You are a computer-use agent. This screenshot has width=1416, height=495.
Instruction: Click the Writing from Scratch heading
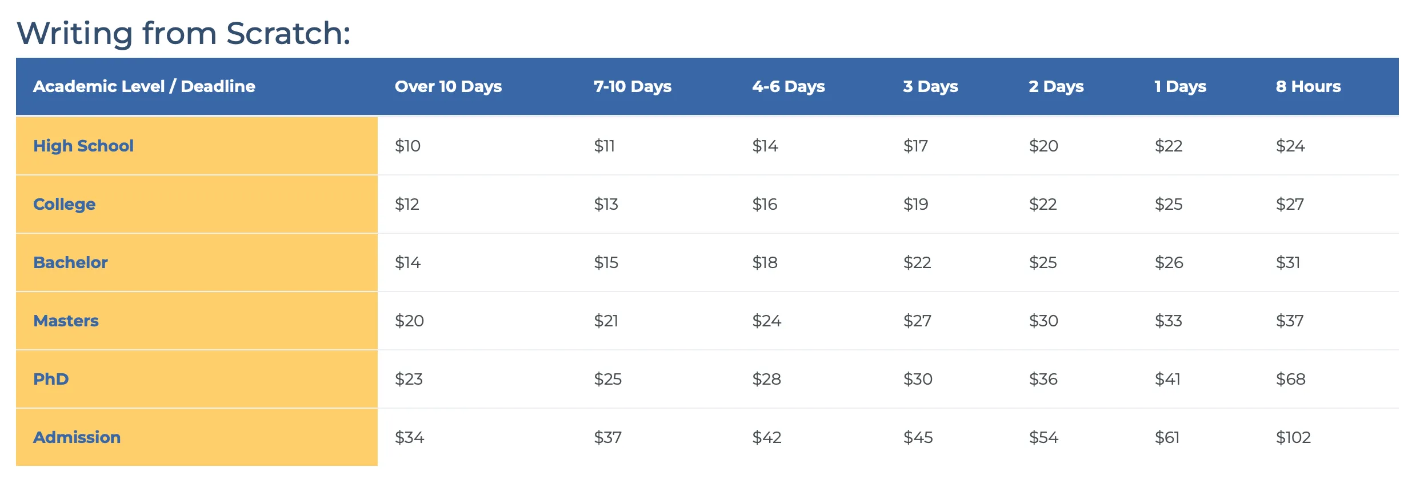click(183, 33)
